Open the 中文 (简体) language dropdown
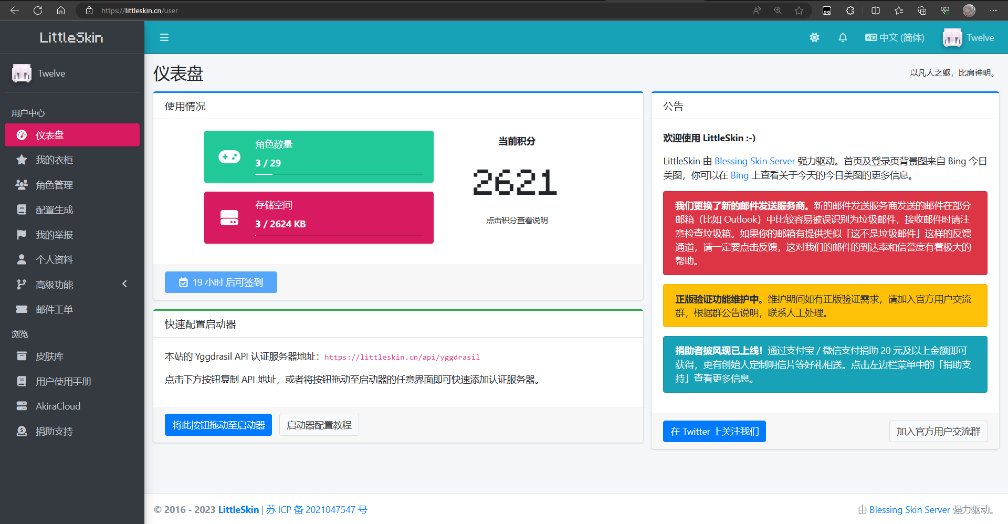 click(895, 37)
